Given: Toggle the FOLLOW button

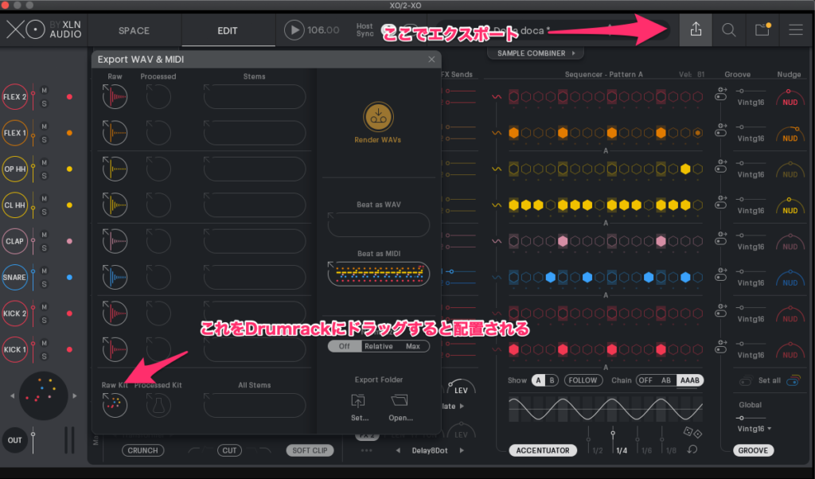Looking at the screenshot, I should tap(583, 380).
